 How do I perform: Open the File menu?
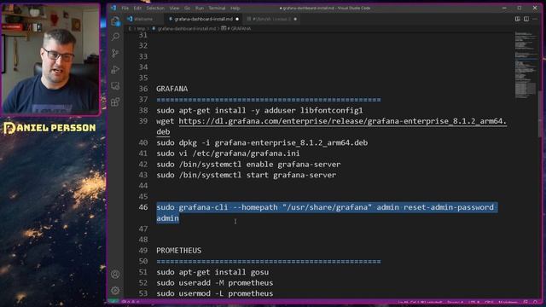click(x=125, y=8)
